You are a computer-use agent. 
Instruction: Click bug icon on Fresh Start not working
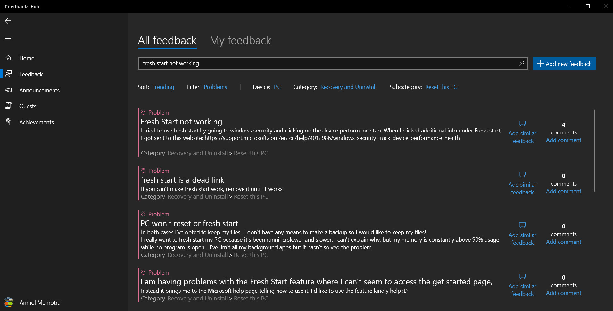144,112
